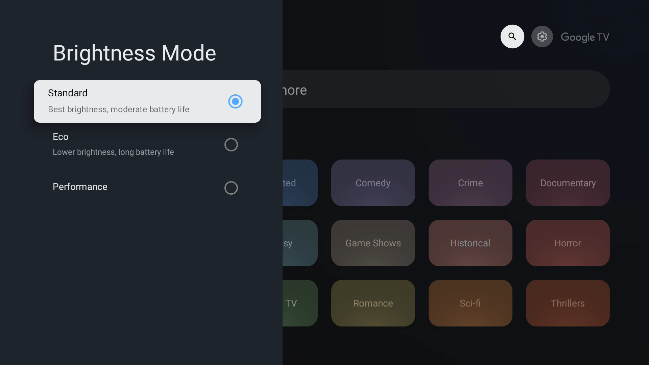This screenshot has height=365, width=649.
Task: Click the Google TV logo
Action: 585,37
